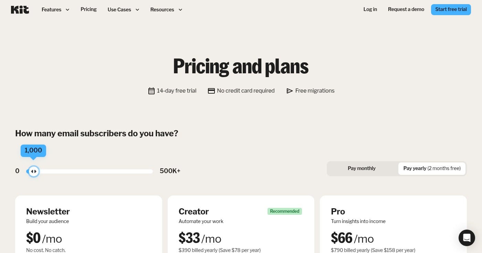The width and height of the screenshot is (482, 253).
Task: Switch billing to Pay monthly
Action: click(x=361, y=168)
